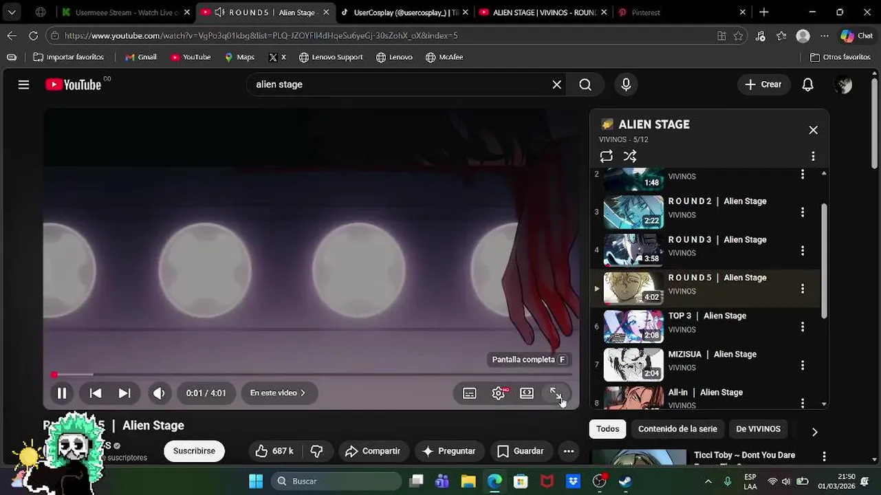The height and width of the screenshot is (495, 881).
Task: Skip to the previous playlist video
Action: pos(96,393)
